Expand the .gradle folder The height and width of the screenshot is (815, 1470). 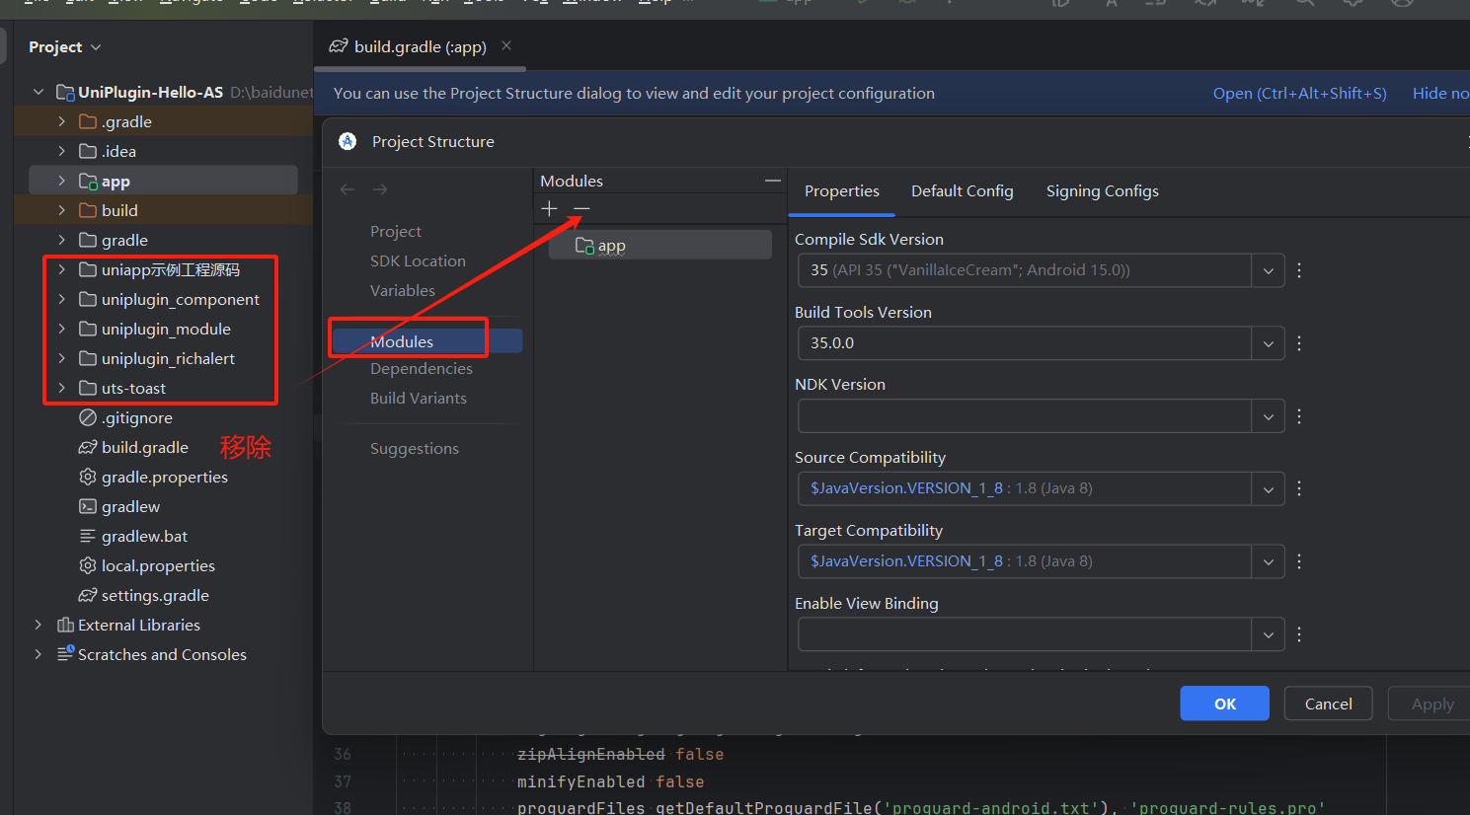(61, 121)
